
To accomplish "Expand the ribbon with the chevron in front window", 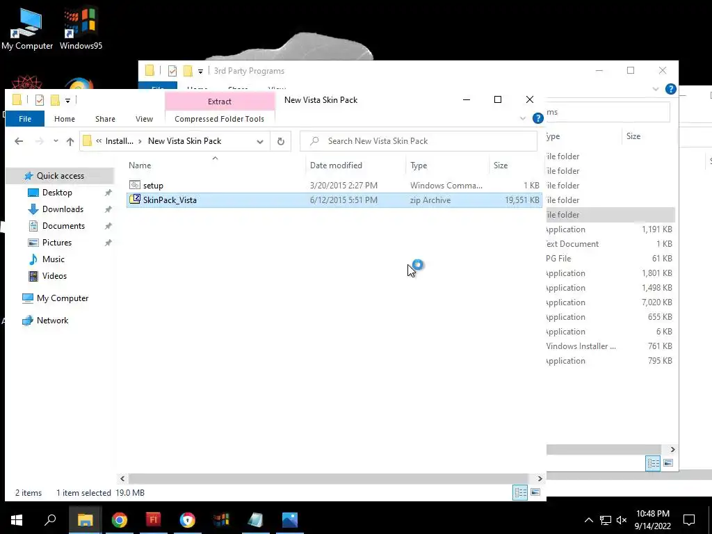I will (x=523, y=118).
